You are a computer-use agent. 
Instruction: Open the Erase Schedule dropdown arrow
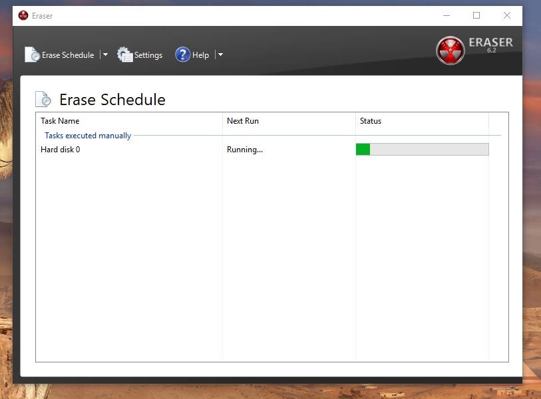tap(105, 55)
